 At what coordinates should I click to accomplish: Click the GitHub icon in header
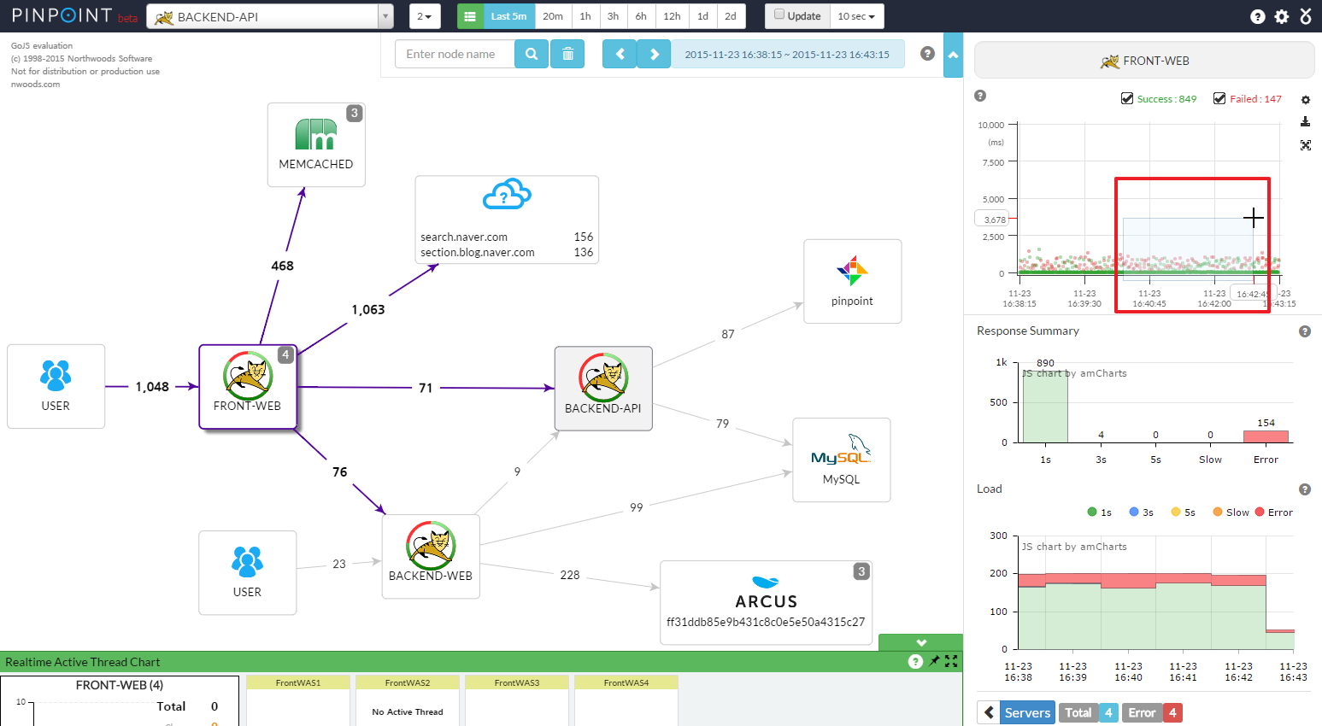[x=1306, y=16]
